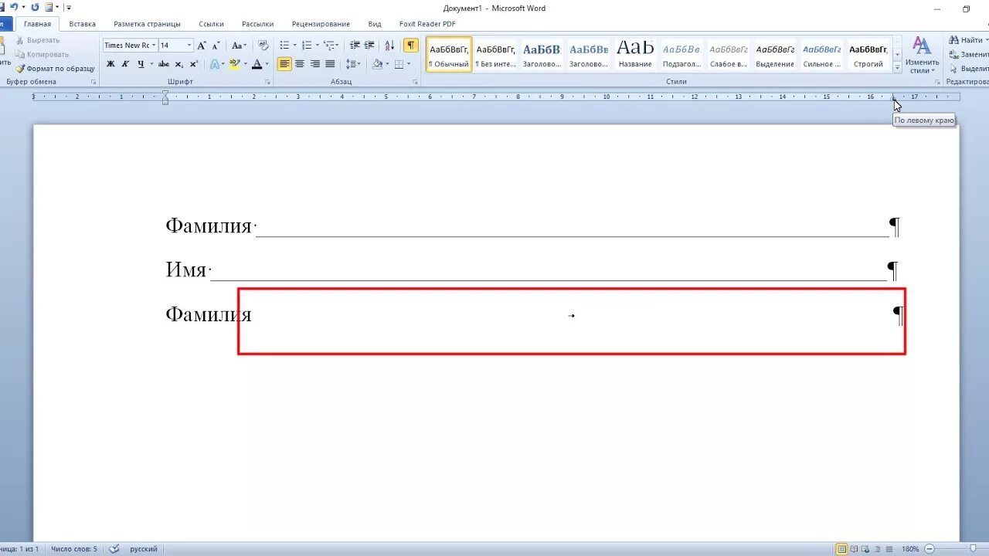This screenshot has width=989, height=556.
Task: Switch to Ссылки tab
Action: click(x=211, y=24)
